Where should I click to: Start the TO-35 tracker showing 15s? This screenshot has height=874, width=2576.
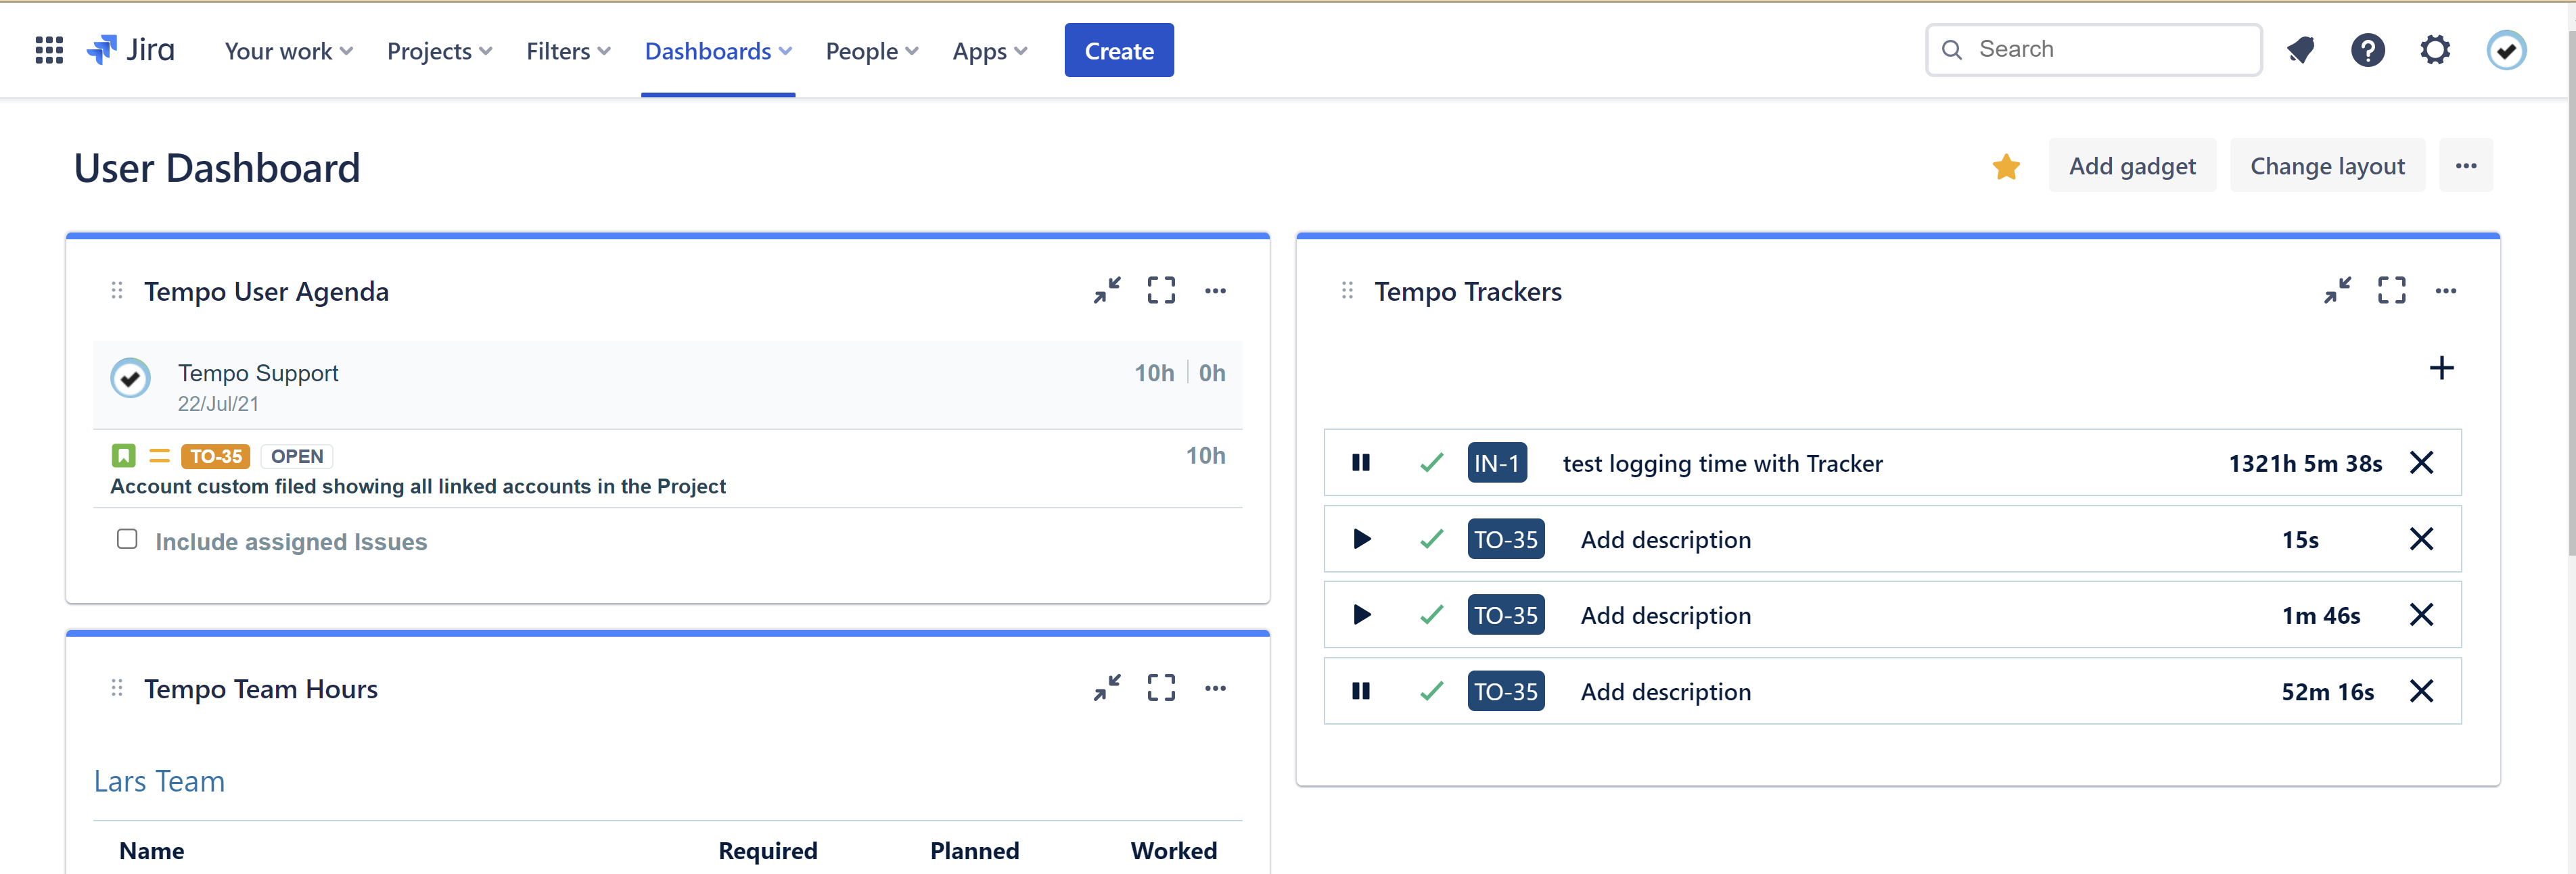pyautogui.click(x=1361, y=539)
